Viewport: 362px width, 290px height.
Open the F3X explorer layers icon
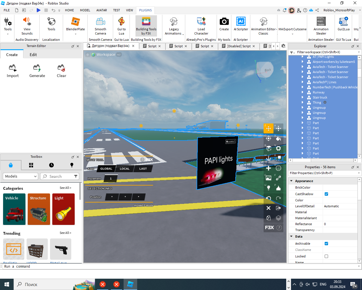coord(278,218)
